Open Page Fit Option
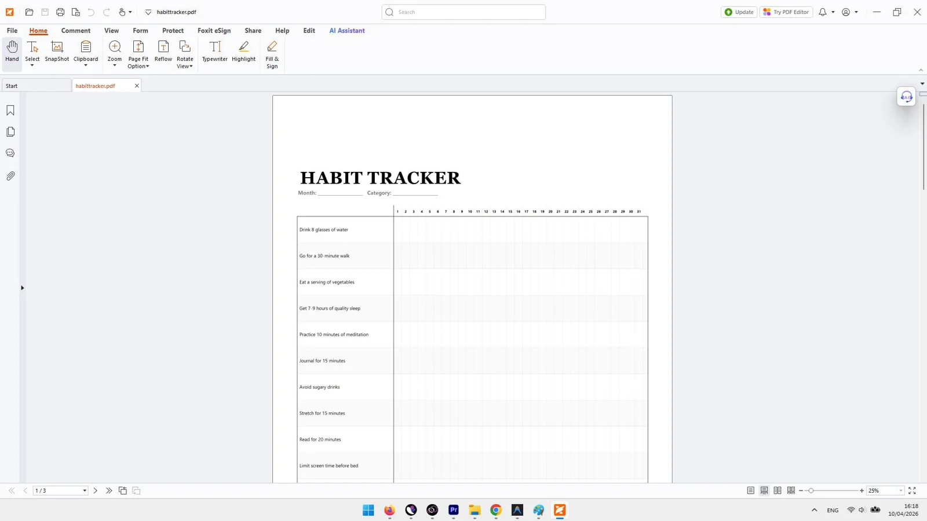This screenshot has width=927, height=521. coord(138,54)
